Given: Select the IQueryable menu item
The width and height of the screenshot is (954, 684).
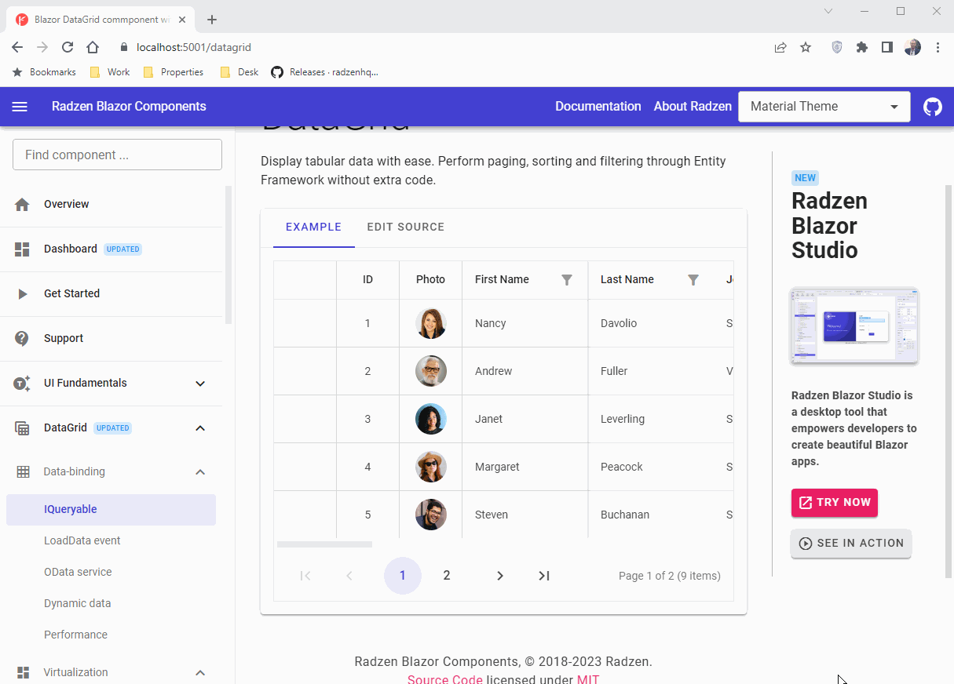Looking at the screenshot, I should tap(111, 509).
